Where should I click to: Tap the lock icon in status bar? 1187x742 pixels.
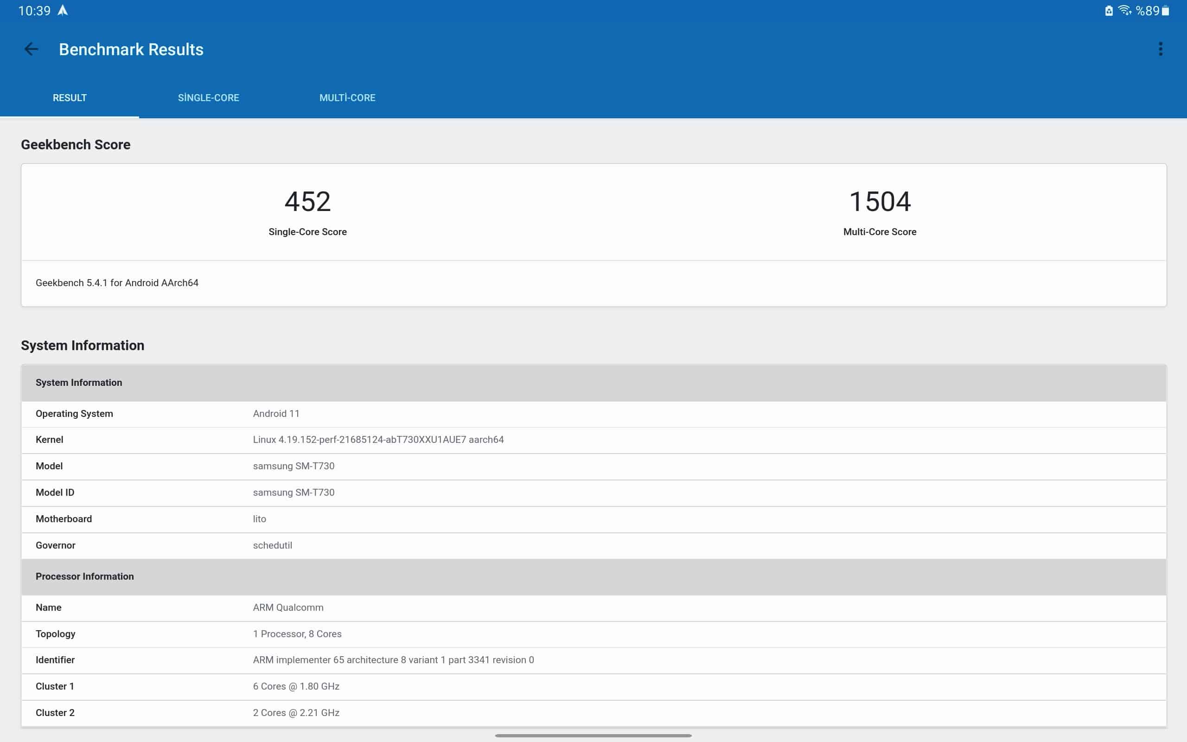[x=1109, y=11]
